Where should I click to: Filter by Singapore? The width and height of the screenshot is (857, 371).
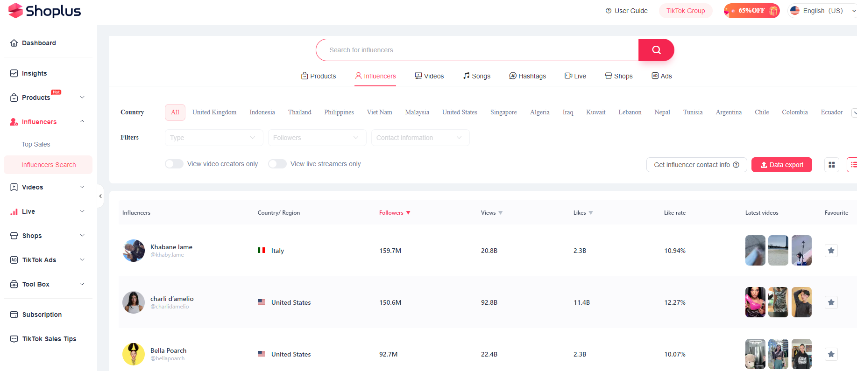[x=503, y=112]
